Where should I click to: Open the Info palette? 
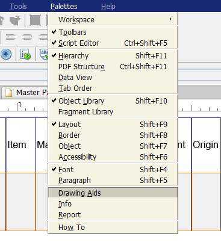point(113,204)
